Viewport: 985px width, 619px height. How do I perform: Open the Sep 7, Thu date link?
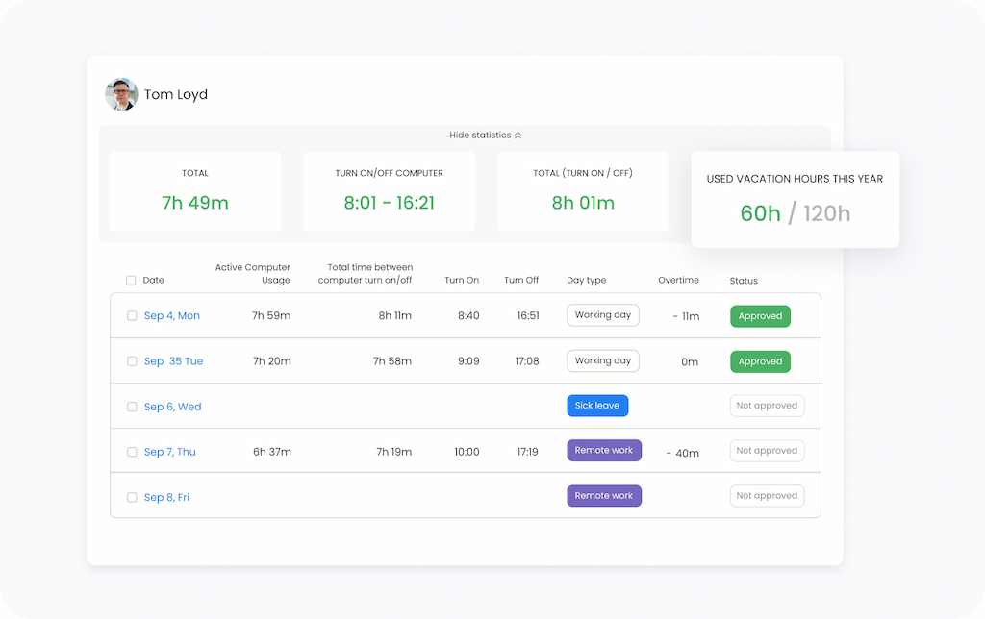pyautogui.click(x=168, y=451)
